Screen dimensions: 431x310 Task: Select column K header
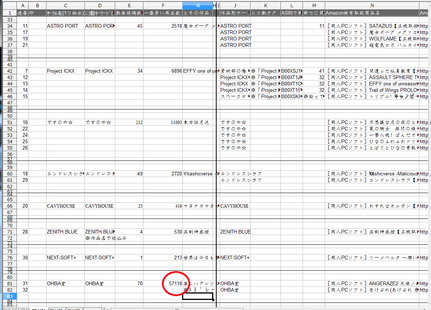[x=265, y=6]
